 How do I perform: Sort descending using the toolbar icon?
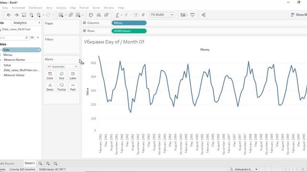[x=106, y=15]
